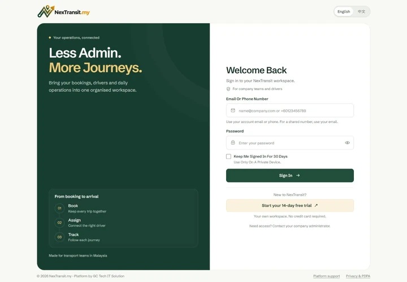407x282 pixels.
Task: Click 'Your operations, connected' tagline
Action: coord(76,38)
